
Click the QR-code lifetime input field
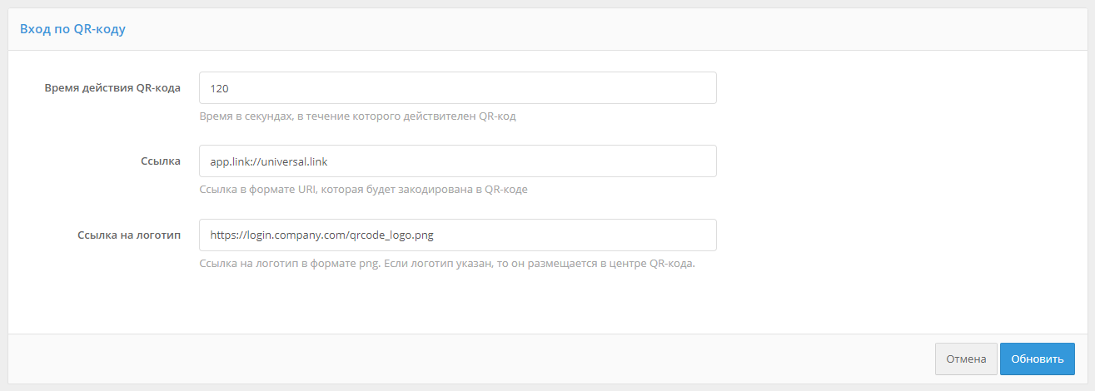pyautogui.click(x=458, y=88)
